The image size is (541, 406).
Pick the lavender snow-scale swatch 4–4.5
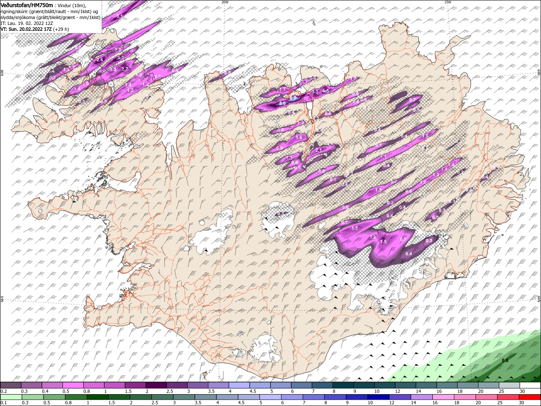[239, 385]
